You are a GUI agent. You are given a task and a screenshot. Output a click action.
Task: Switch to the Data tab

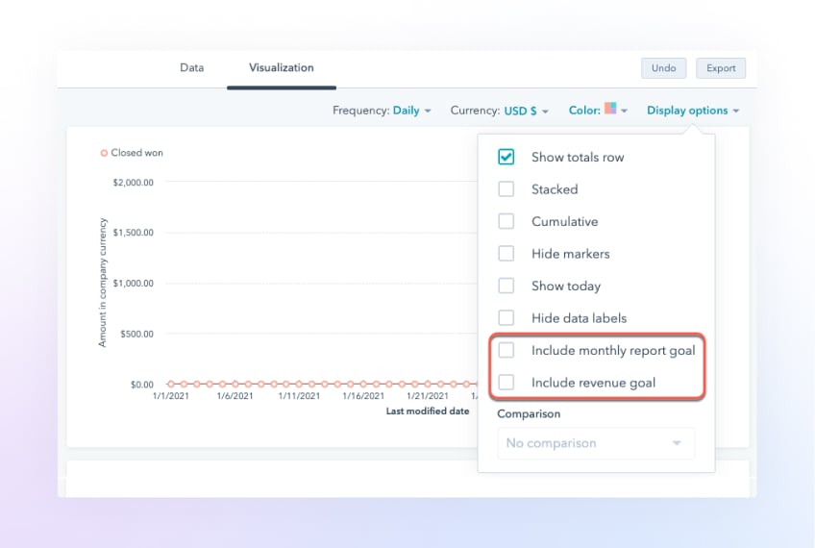tap(191, 67)
